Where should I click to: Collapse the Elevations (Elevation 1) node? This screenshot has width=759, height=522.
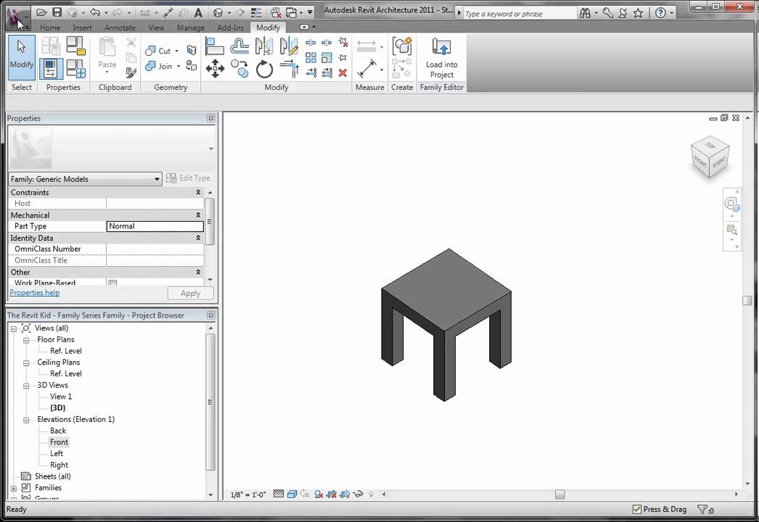tap(26, 419)
